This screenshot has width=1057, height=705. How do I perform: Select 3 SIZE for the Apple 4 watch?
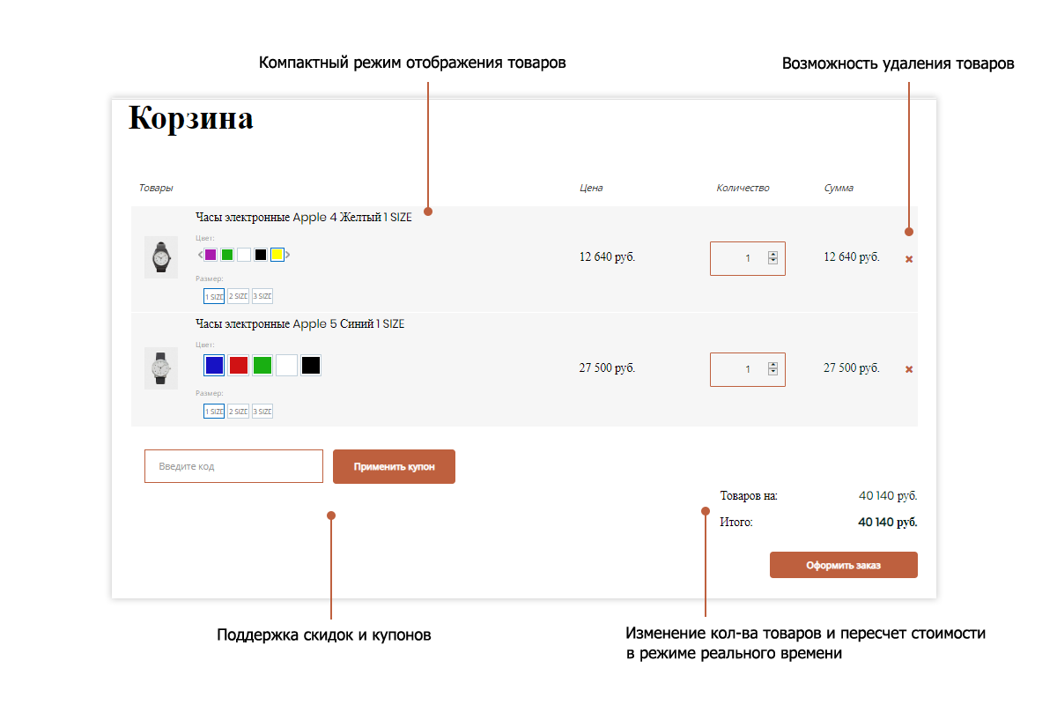coord(262,297)
